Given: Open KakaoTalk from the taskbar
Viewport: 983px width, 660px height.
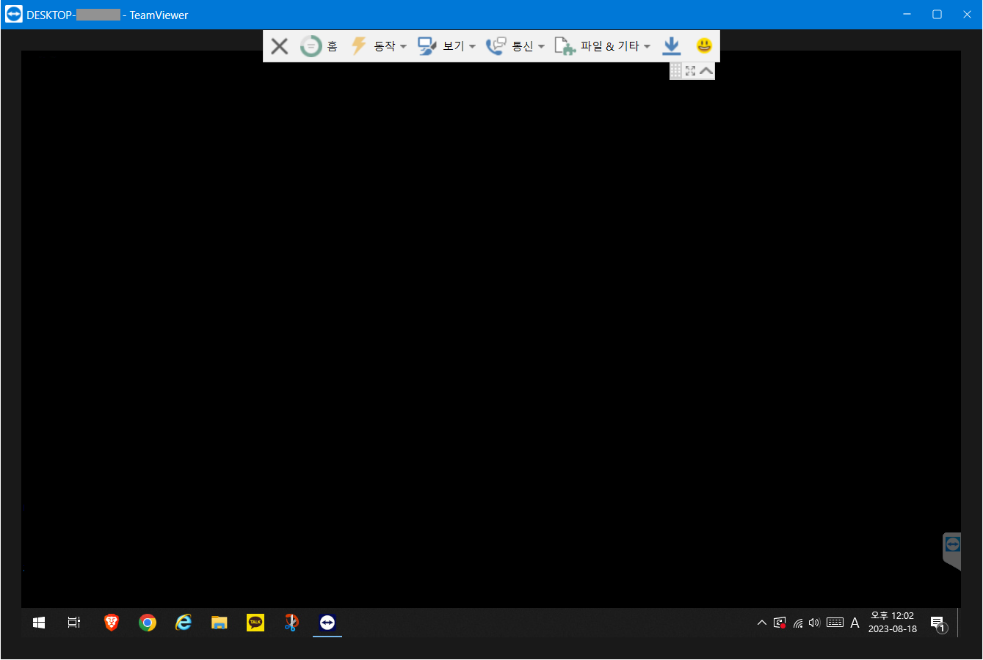Looking at the screenshot, I should pyautogui.click(x=255, y=623).
